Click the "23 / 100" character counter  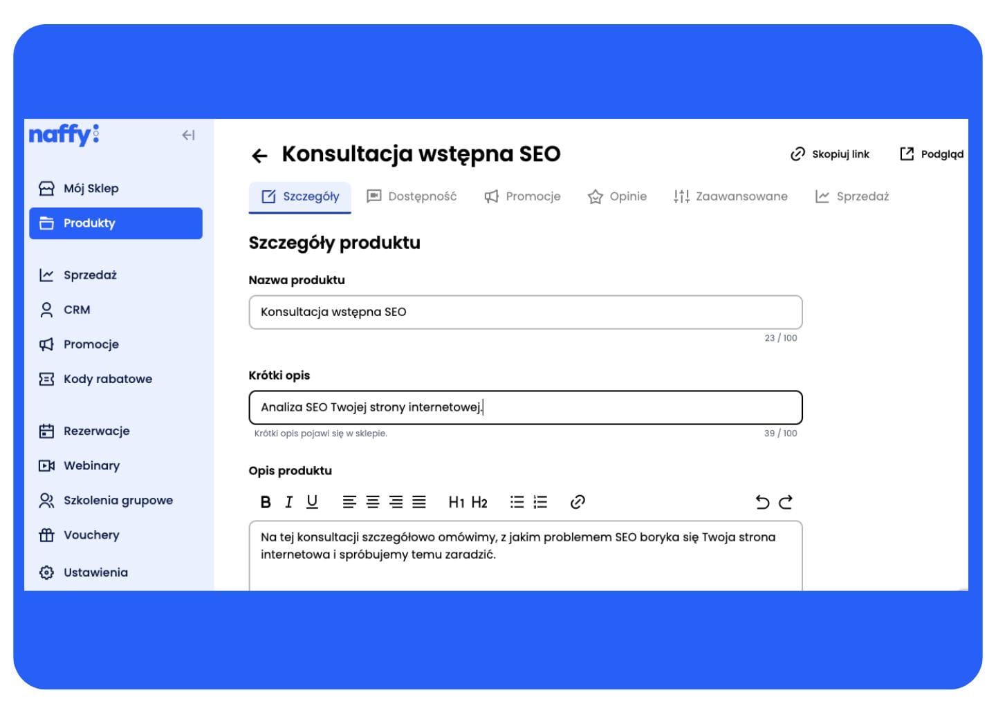click(780, 338)
